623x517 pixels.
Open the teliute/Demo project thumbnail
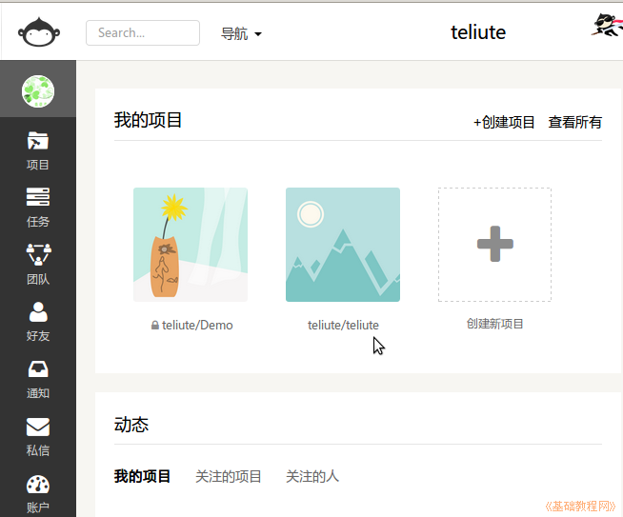coord(191,245)
